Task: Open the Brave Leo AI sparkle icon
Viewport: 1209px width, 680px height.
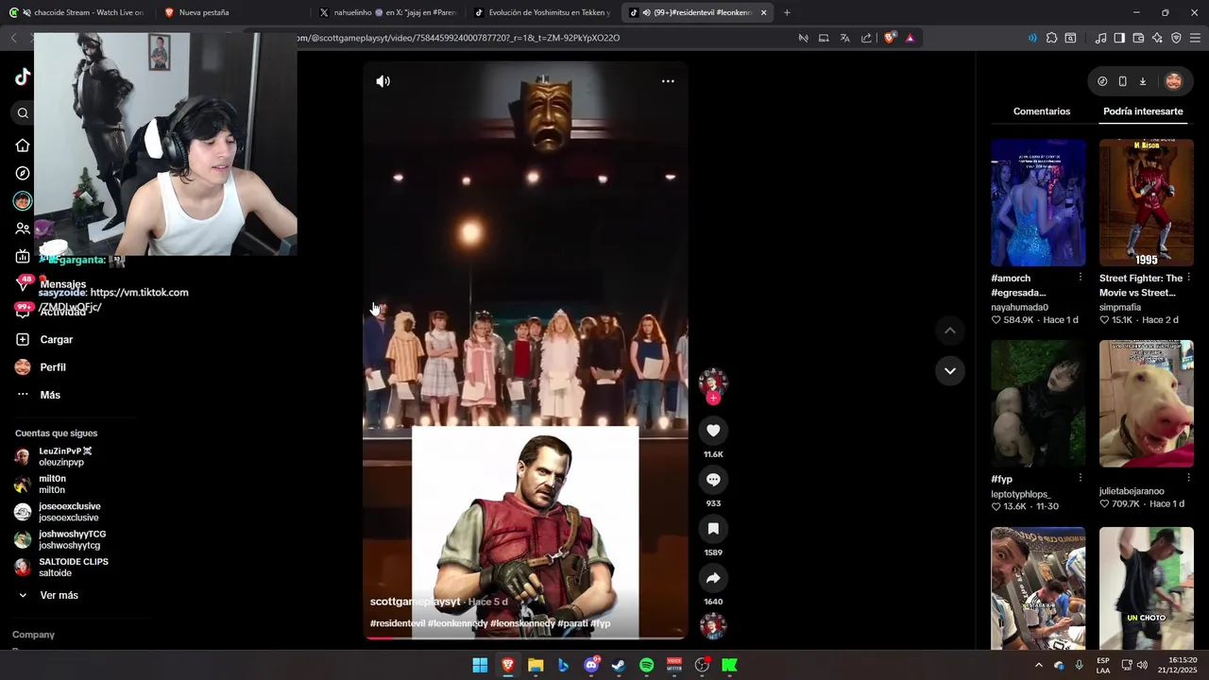Action: click(x=1157, y=38)
